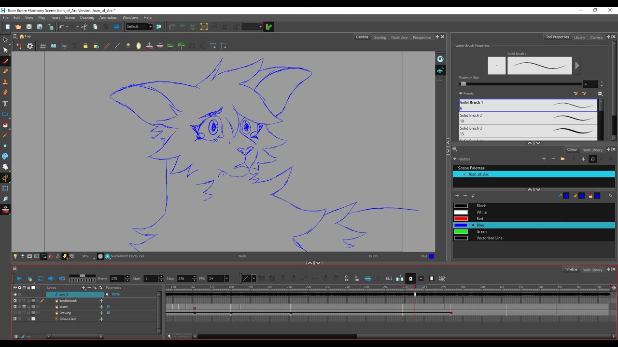Viewport: 618px width, 347px height.
Task: Select the Text tool
Action: point(5,103)
